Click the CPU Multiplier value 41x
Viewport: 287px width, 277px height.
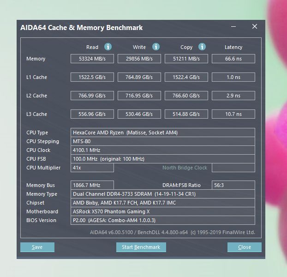(92, 168)
